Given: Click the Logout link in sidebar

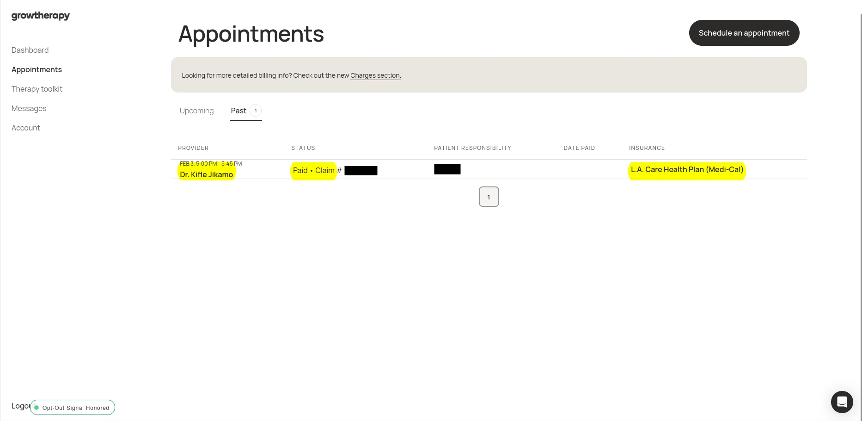Looking at the screenshot, I should (x=20, y=406).
